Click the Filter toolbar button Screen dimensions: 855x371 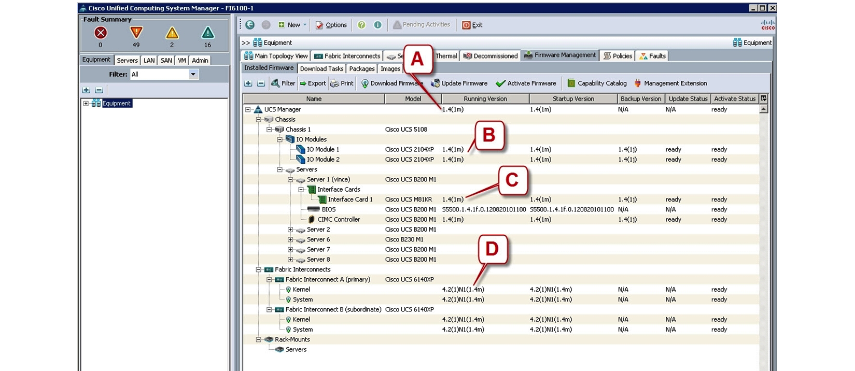point(283,83)
